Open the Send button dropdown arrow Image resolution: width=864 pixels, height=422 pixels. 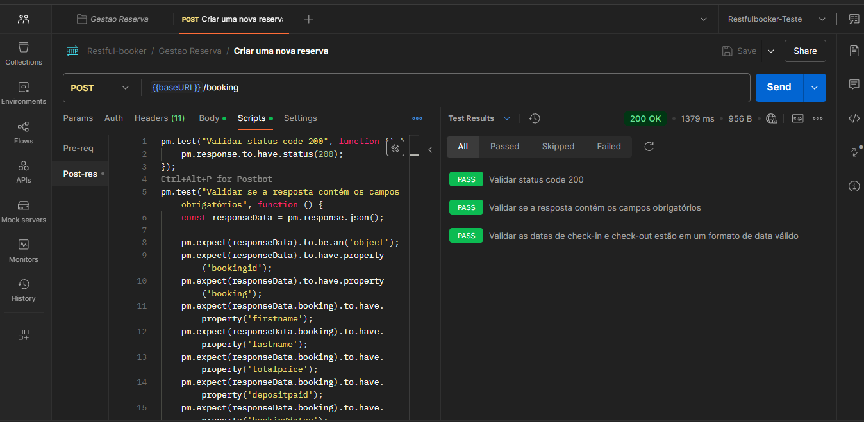(815, 88)
